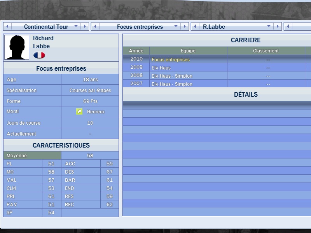This screenshot has width=311, height=233.
Task: Click the French flag icon
Action: (x=39, y=55)
